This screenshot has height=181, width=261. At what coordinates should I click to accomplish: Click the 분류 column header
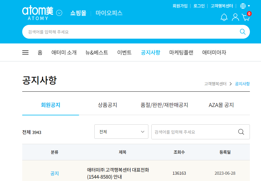[55, 152]
